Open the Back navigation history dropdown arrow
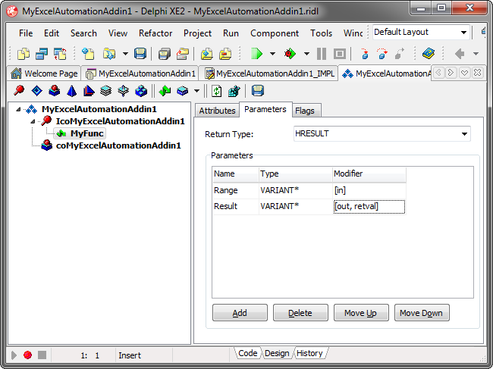This screenshot has width=493, height=369. click(476, 54)
